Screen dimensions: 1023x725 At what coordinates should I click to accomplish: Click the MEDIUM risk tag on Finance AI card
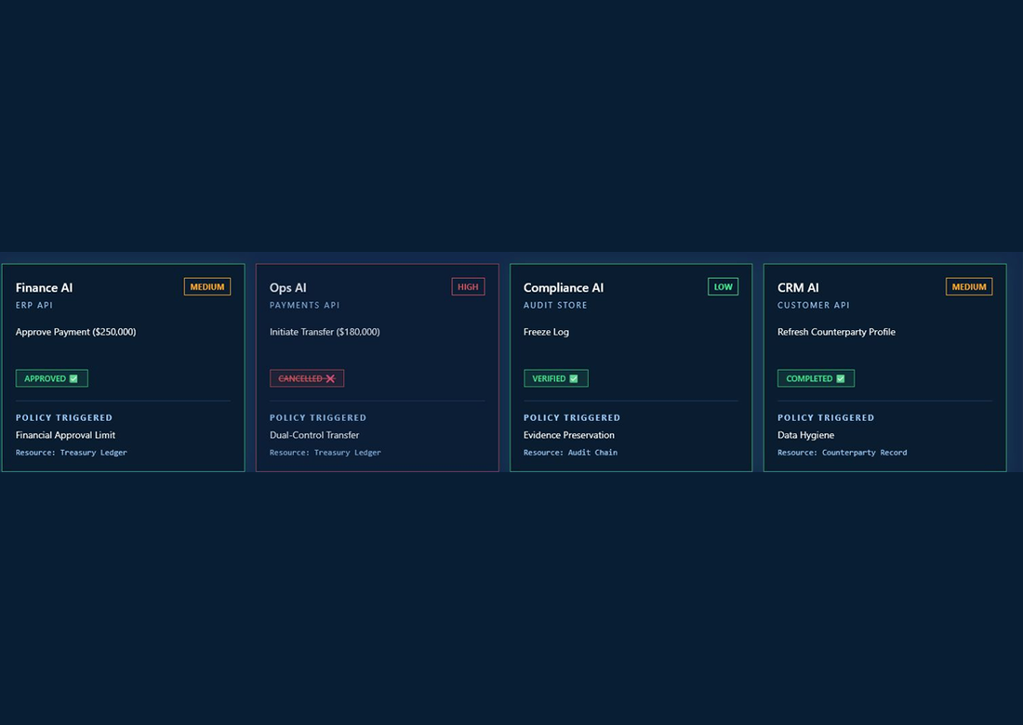[207, 287]
